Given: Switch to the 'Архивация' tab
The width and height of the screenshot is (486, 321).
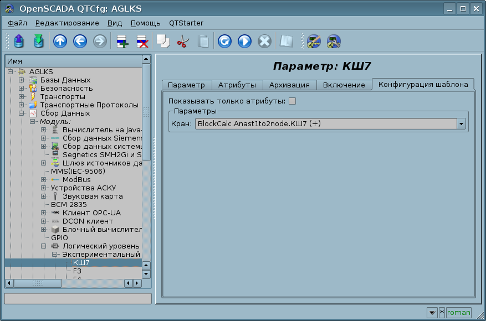Looking at the screenshot, I should point(289,85).
